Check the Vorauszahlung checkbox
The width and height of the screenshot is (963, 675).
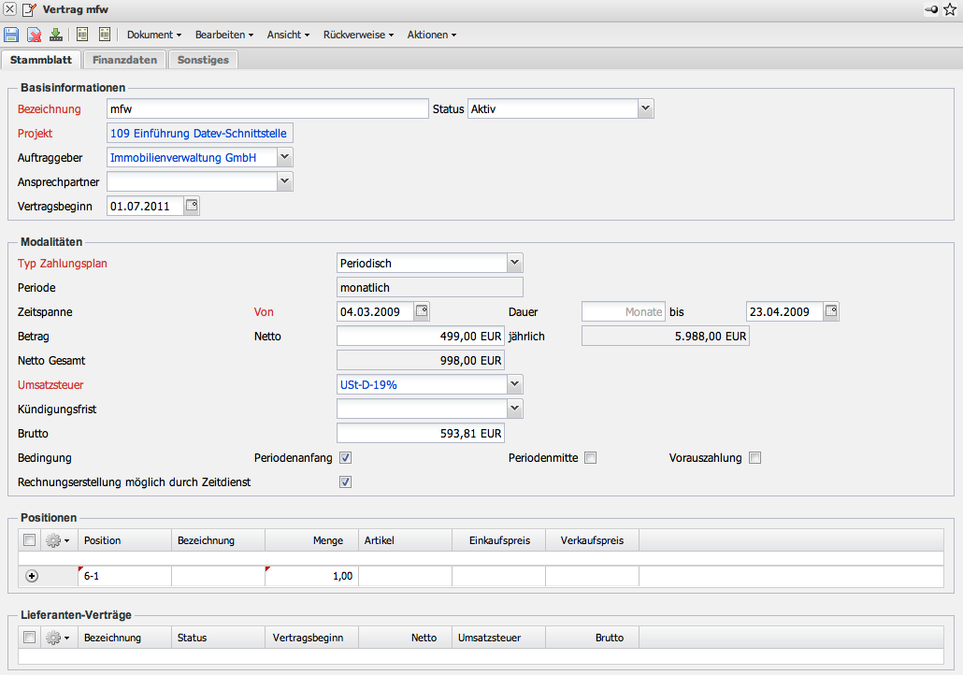(755, 458)
